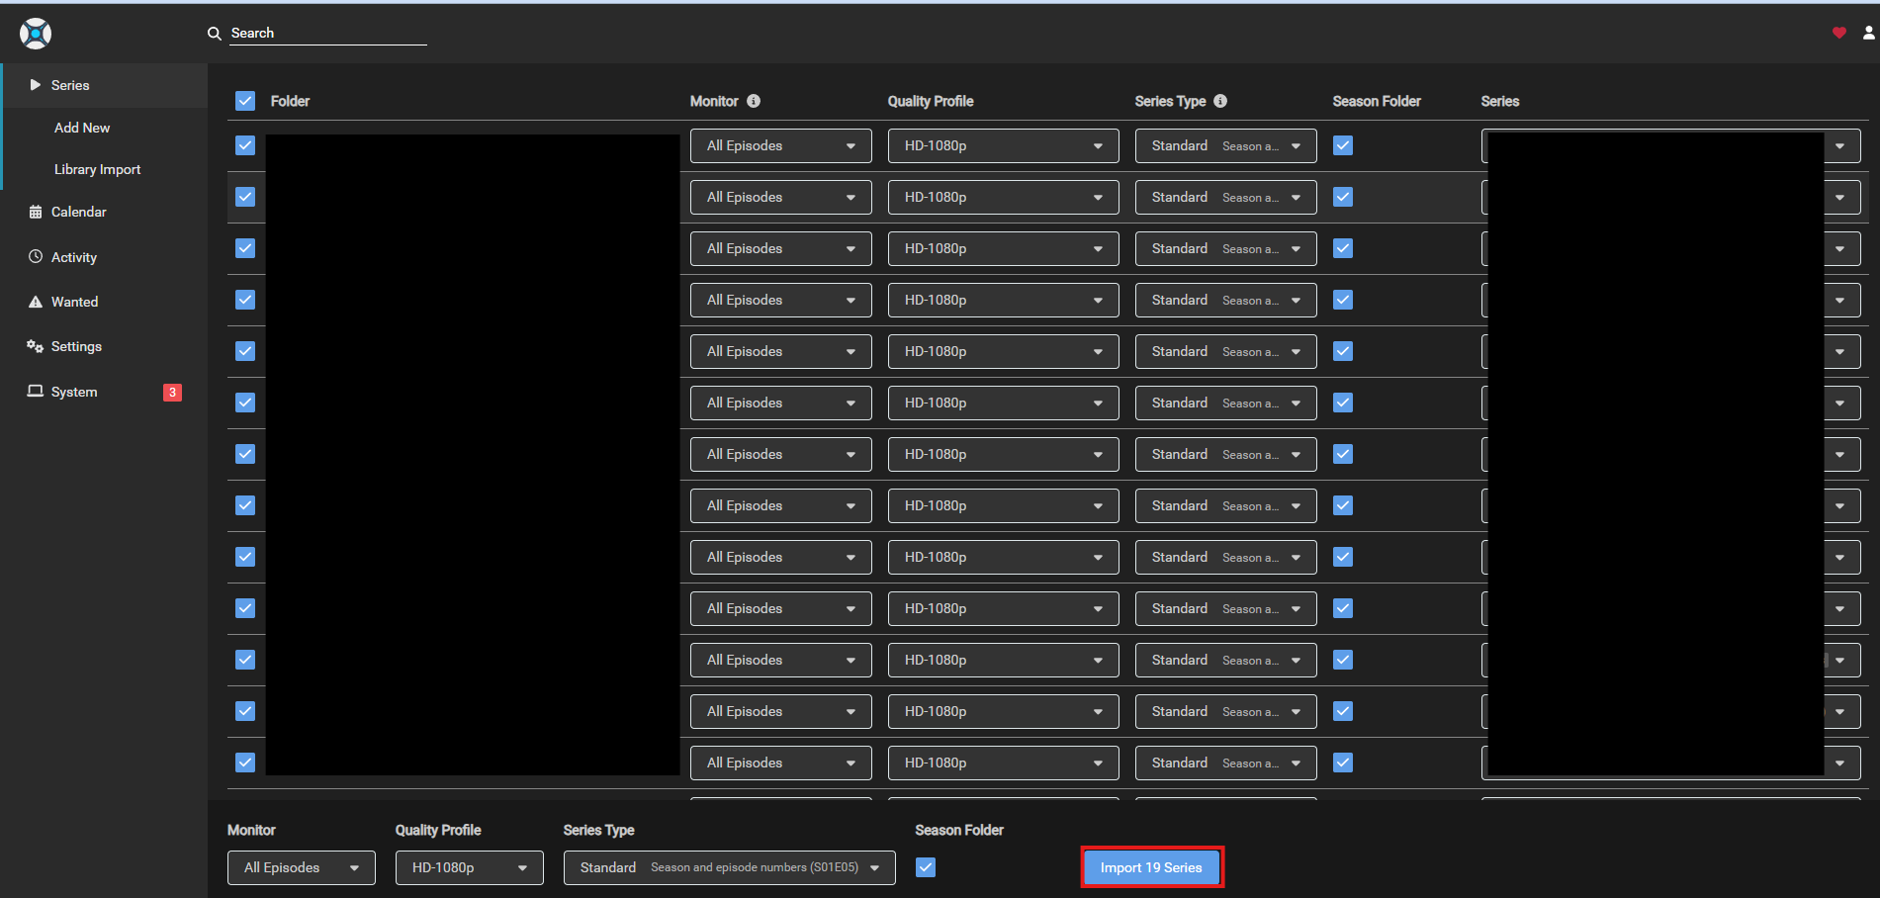Open Series in the sidebar
Viewport: 1880px width, 898px height.
point(105,85)
